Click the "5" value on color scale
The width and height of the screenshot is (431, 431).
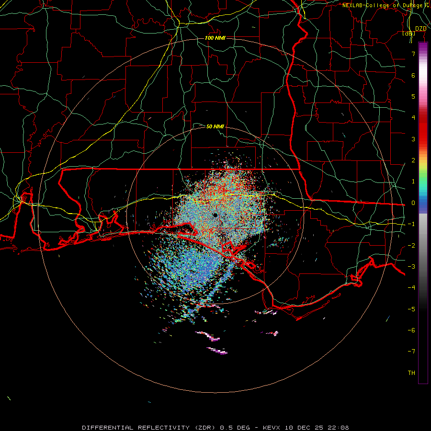click(x=413, y=96)
